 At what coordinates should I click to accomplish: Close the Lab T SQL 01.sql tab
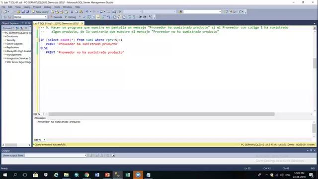[82, 23]
